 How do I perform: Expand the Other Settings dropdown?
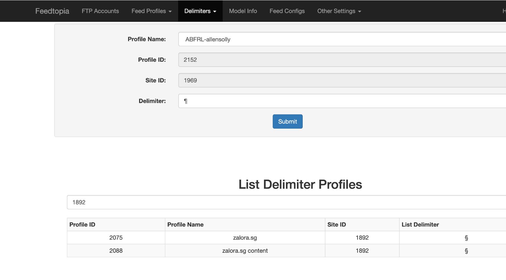(339, 11)
